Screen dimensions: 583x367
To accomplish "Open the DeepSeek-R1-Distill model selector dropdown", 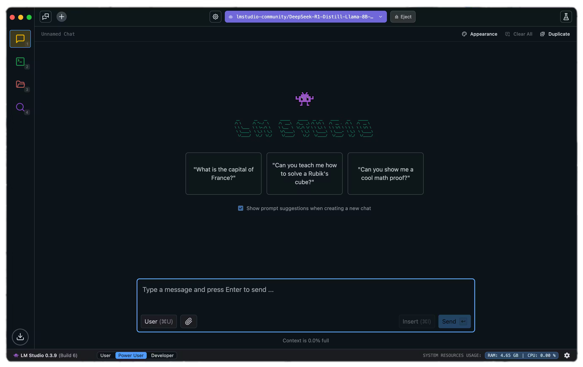I will [306, 16].
